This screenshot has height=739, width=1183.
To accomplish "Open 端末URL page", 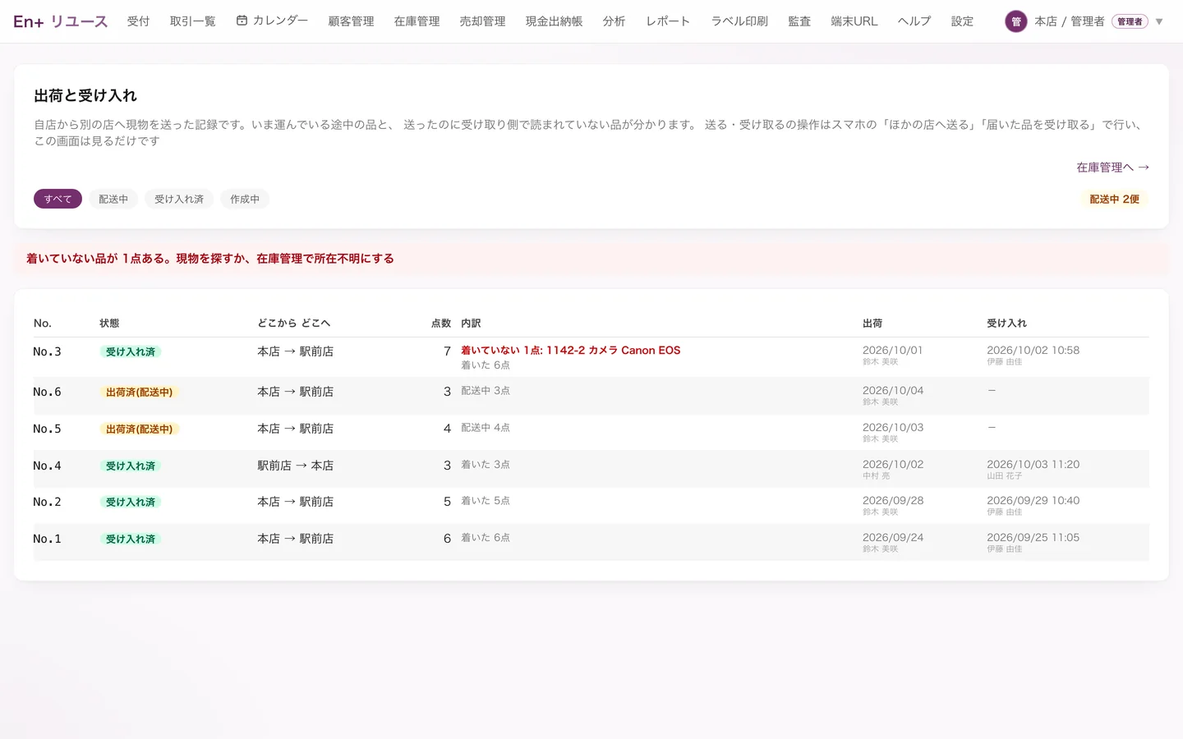I will 854,21.
